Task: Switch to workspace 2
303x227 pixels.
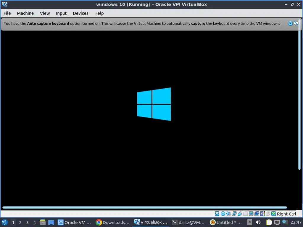Action: (20, 223)
